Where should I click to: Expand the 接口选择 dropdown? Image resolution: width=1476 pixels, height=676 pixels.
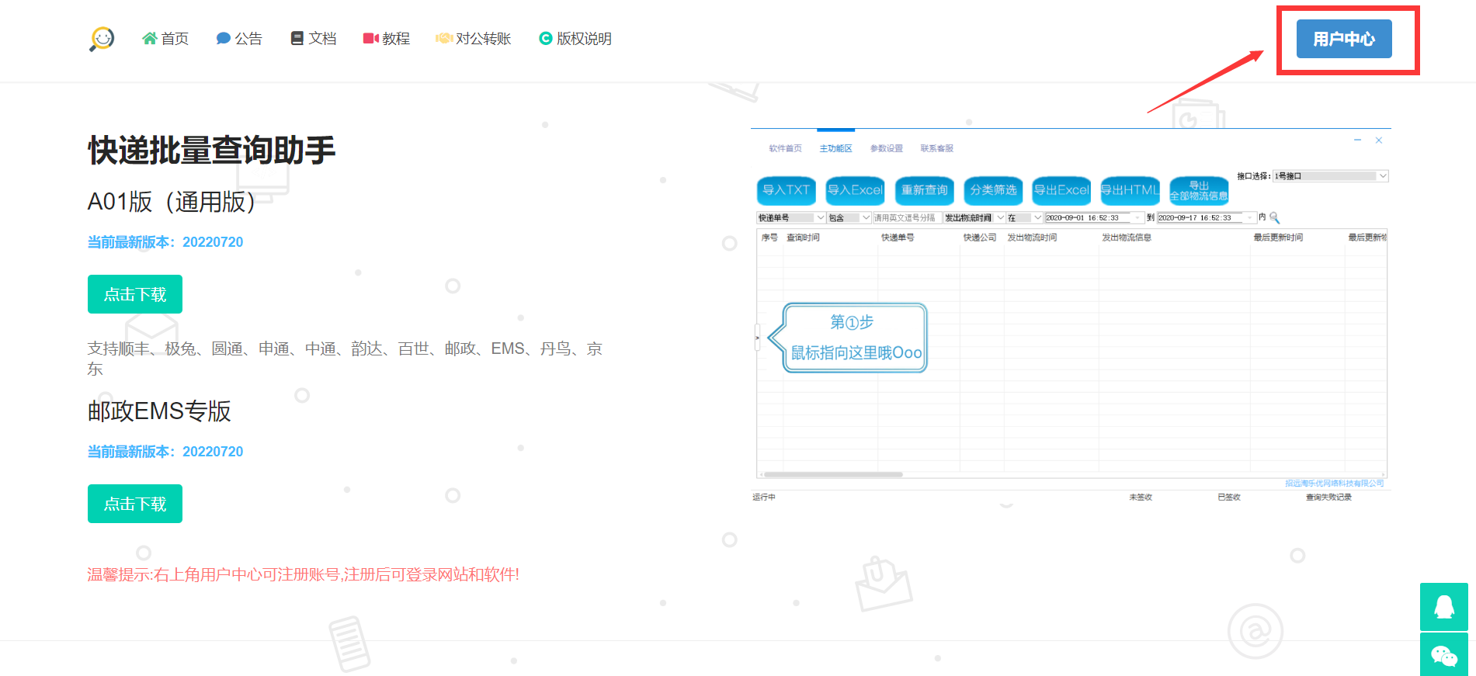(1382, 176)
